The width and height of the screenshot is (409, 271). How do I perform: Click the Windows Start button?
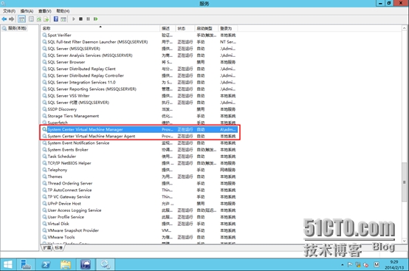point(8,265)
